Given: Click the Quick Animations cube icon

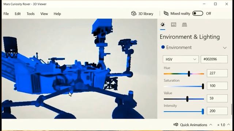Looking at the screenshot, I should point(176,124).
